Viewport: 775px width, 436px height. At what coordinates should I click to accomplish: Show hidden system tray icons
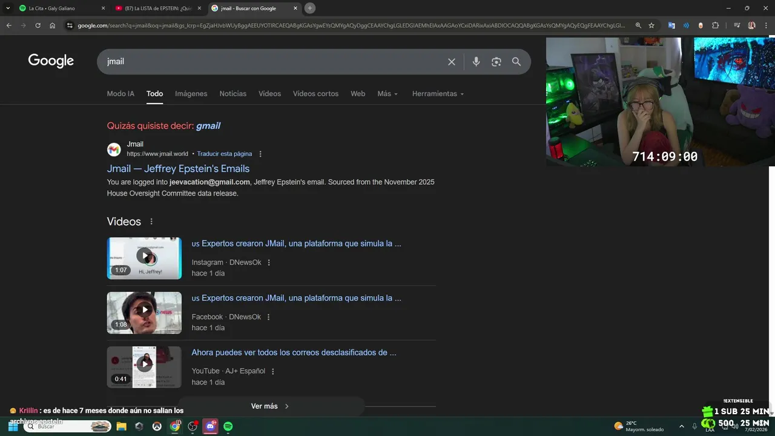point(682,426)
